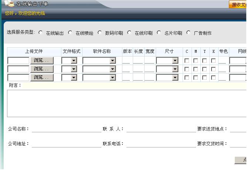
Task: Click the coffee cup logo icon
Action: point(9,3)
